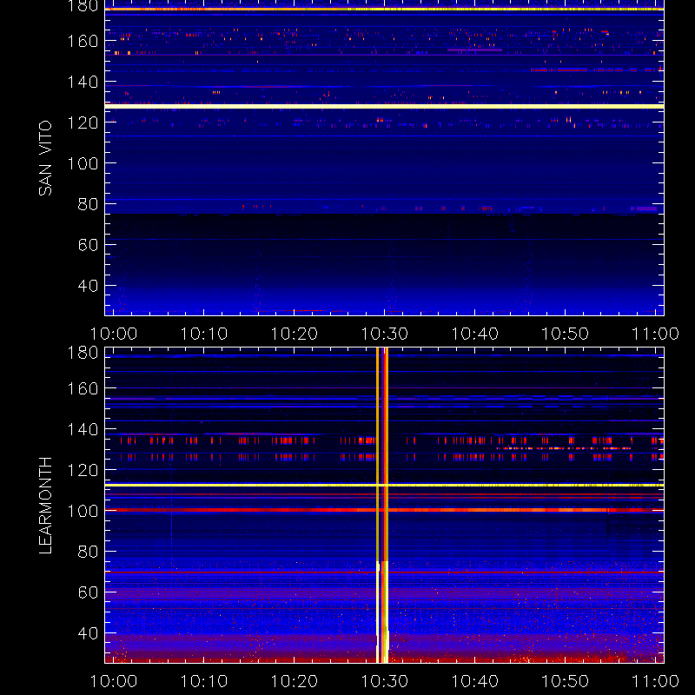The height and width of the screenshot is (695, 695).
Task: Pick the 120 frequency label on Learmonth plot
Action: point(83,470)
